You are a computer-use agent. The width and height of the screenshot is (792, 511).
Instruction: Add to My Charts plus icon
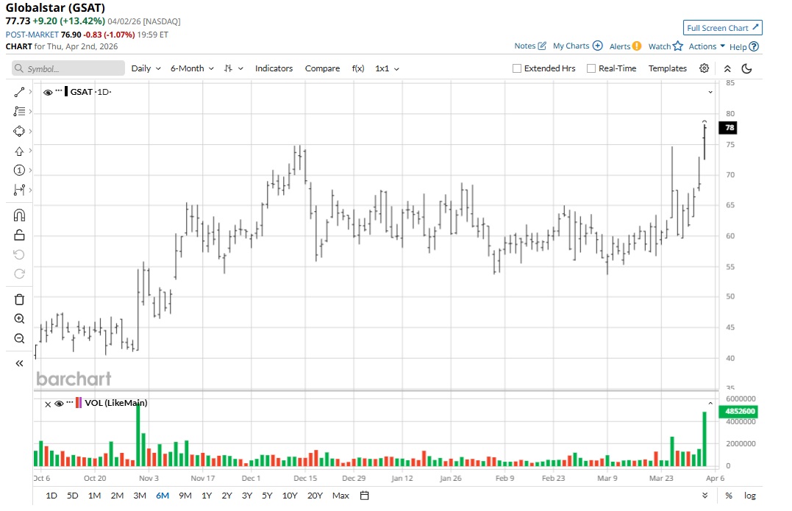coord(598,46)
